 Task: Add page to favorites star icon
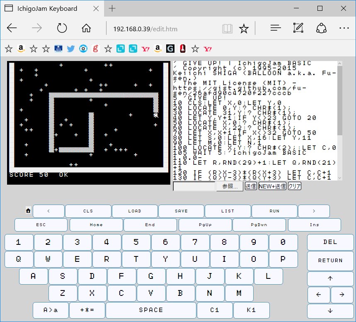(x=244, y=29)
